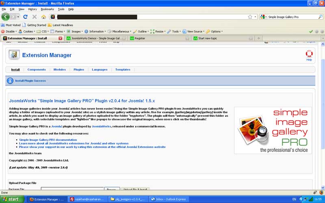
Task: Click the search magnifier icon
Action: click(x=320, y=17)
